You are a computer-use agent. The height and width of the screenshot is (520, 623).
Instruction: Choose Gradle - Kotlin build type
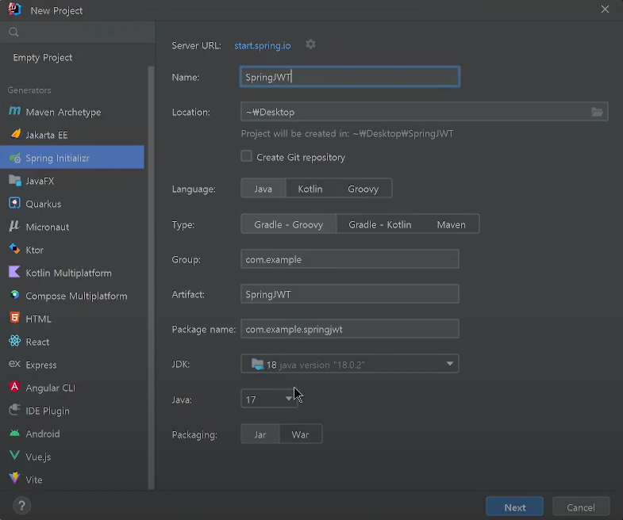[x=380, y=224]
